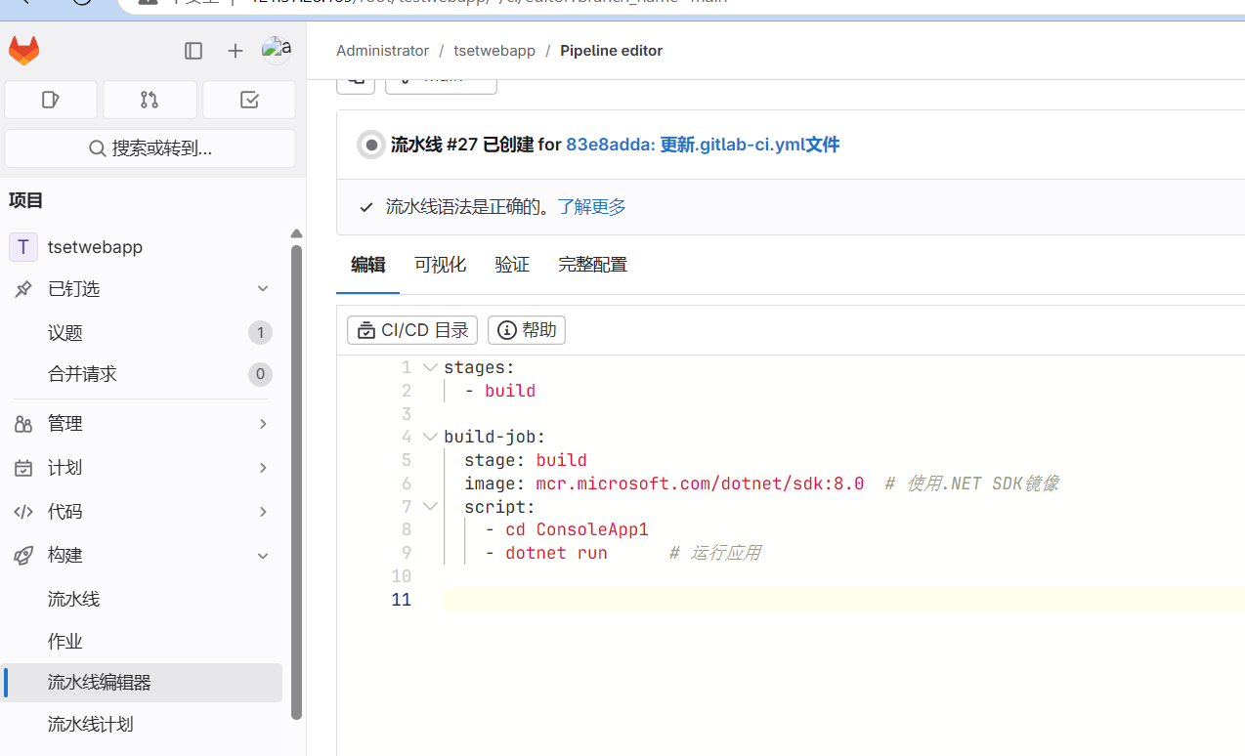
Task: Click the 管理 users icon
Action: point(23,424)
